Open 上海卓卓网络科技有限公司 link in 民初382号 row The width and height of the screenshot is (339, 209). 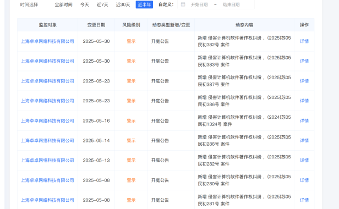[47, 41]
